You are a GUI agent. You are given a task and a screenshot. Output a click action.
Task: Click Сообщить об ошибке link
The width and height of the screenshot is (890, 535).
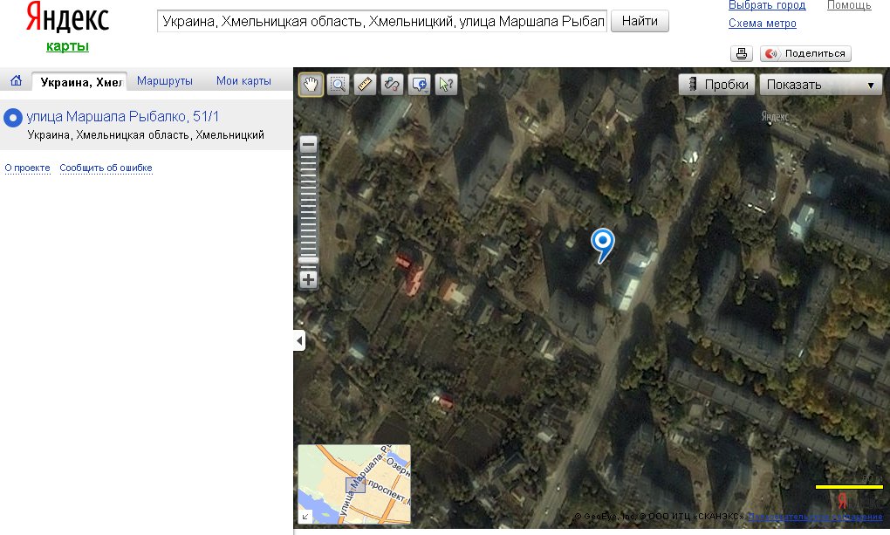(x=106, y=168)
